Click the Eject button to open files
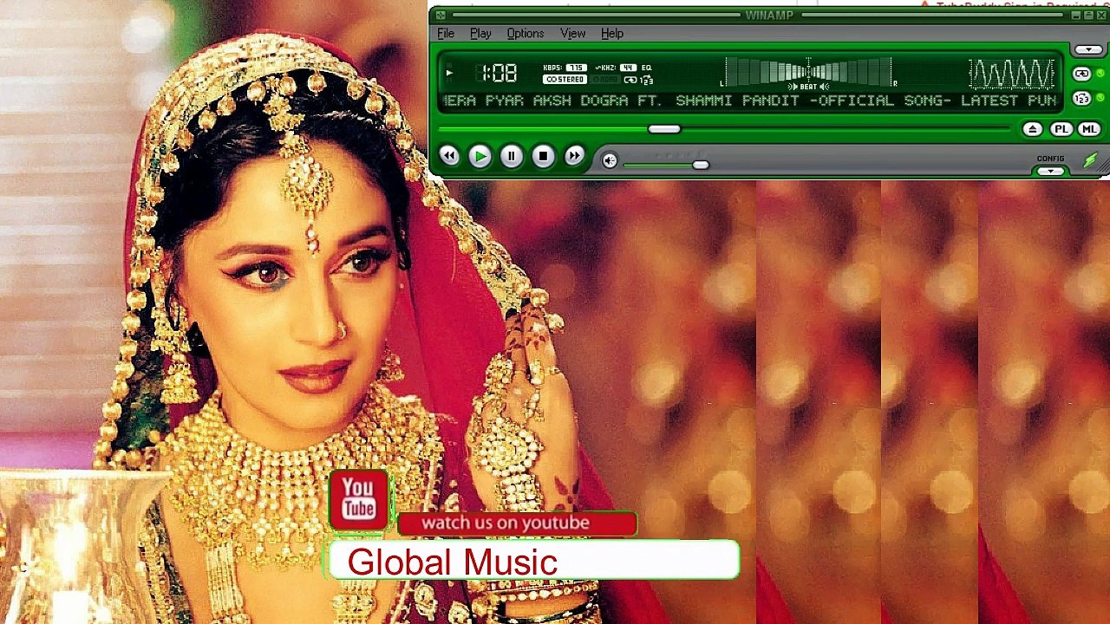Image resolution: width=1110 pixels, height=624 pixels. [x=1032, y=129]
